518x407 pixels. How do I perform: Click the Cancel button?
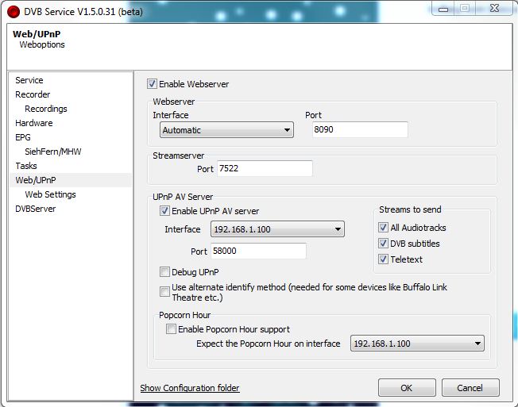[x=470, y=387]
